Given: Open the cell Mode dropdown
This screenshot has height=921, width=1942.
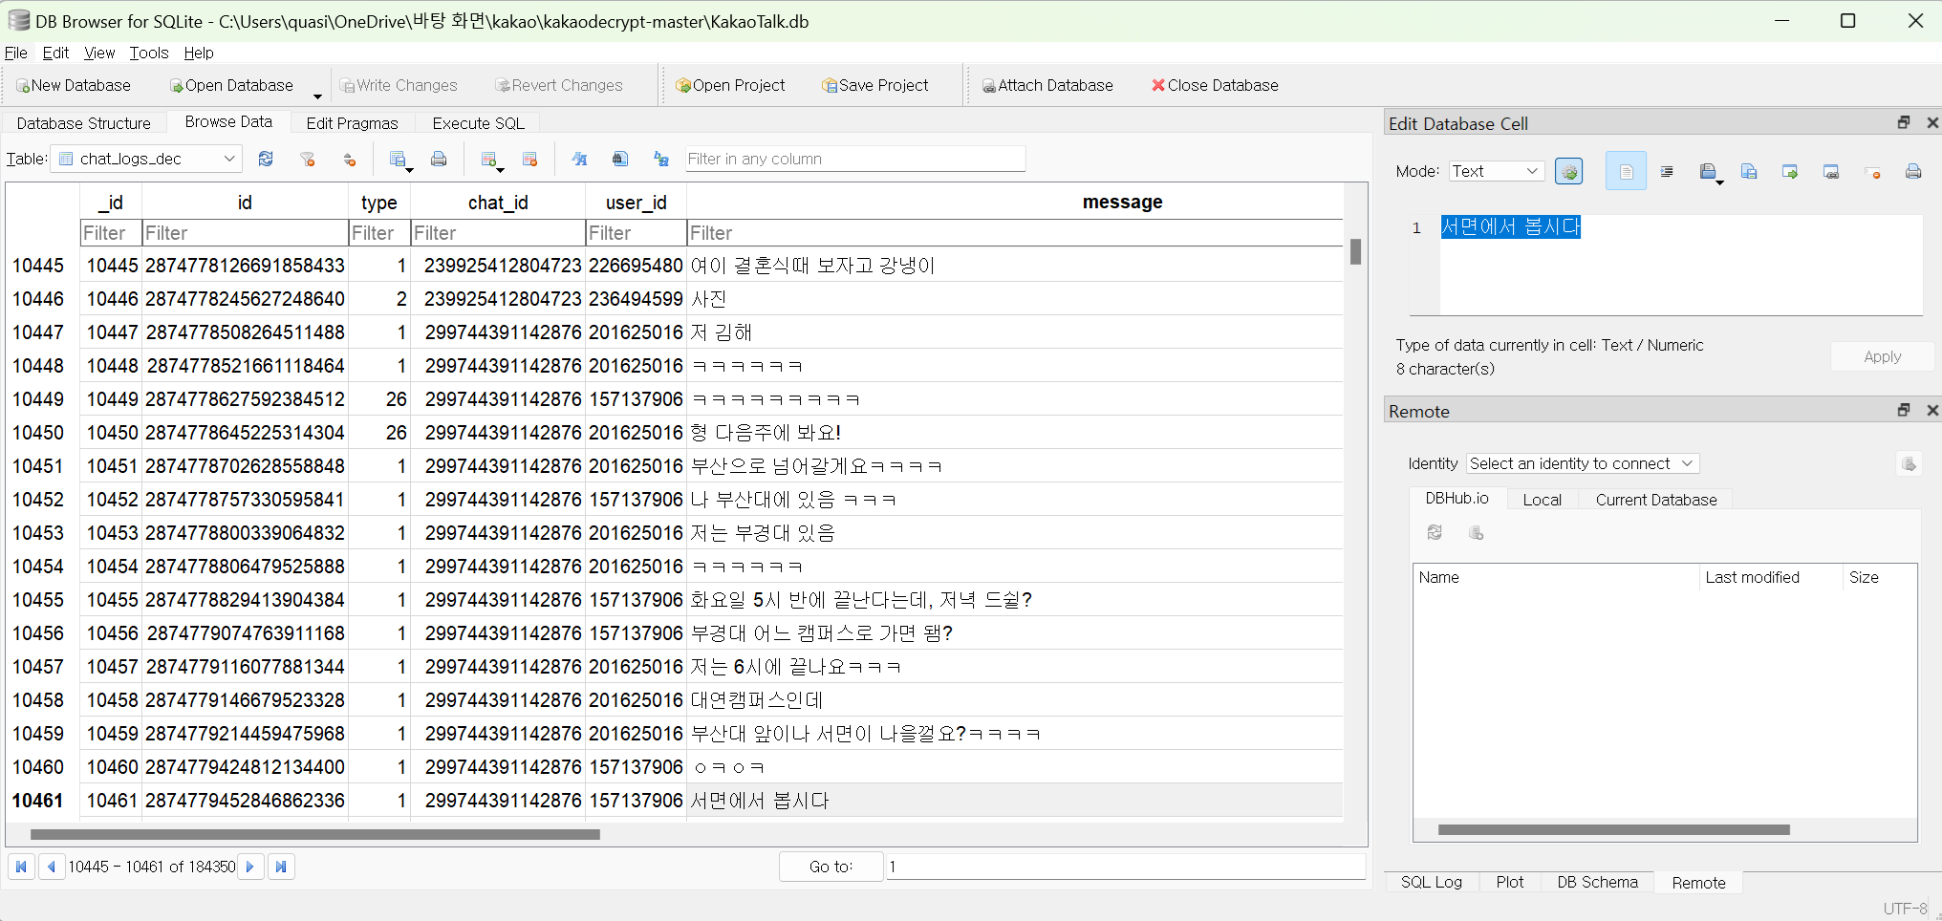Looking at the screenshot, I should pyautogui.click(x=1496, y=171).
